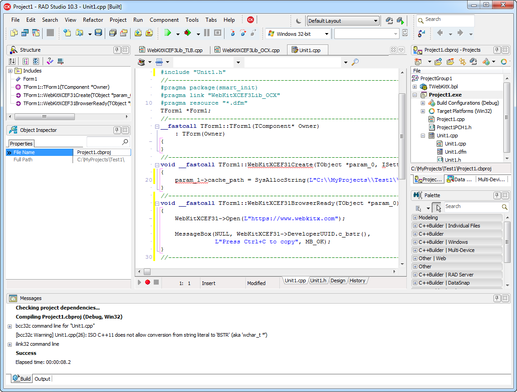
Task: Click the back navigation arrow icon
Action: 440,33
